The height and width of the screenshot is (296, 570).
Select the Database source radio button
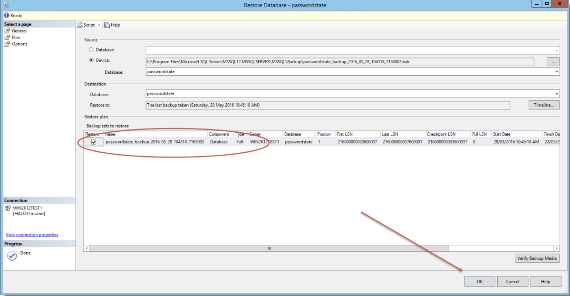point(91,49)
